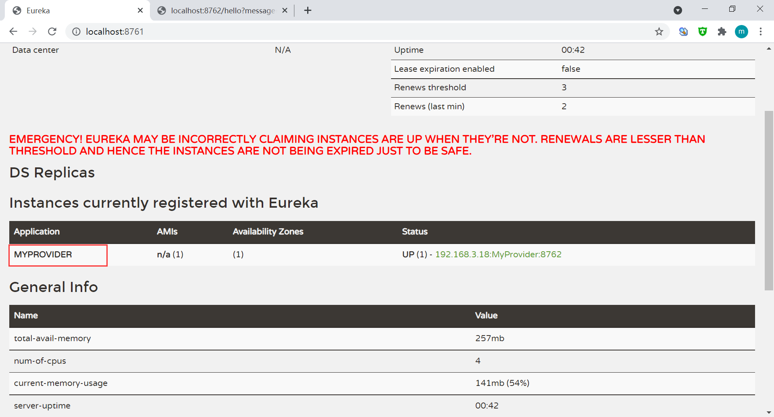This screenshot has width=774, height=417.
Task: Click the red EMERGENCY warning message
Action: click(x=357, y=145)
